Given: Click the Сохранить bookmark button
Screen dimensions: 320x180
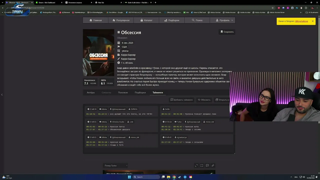Looking at the screenshot, I should (227, 32).
